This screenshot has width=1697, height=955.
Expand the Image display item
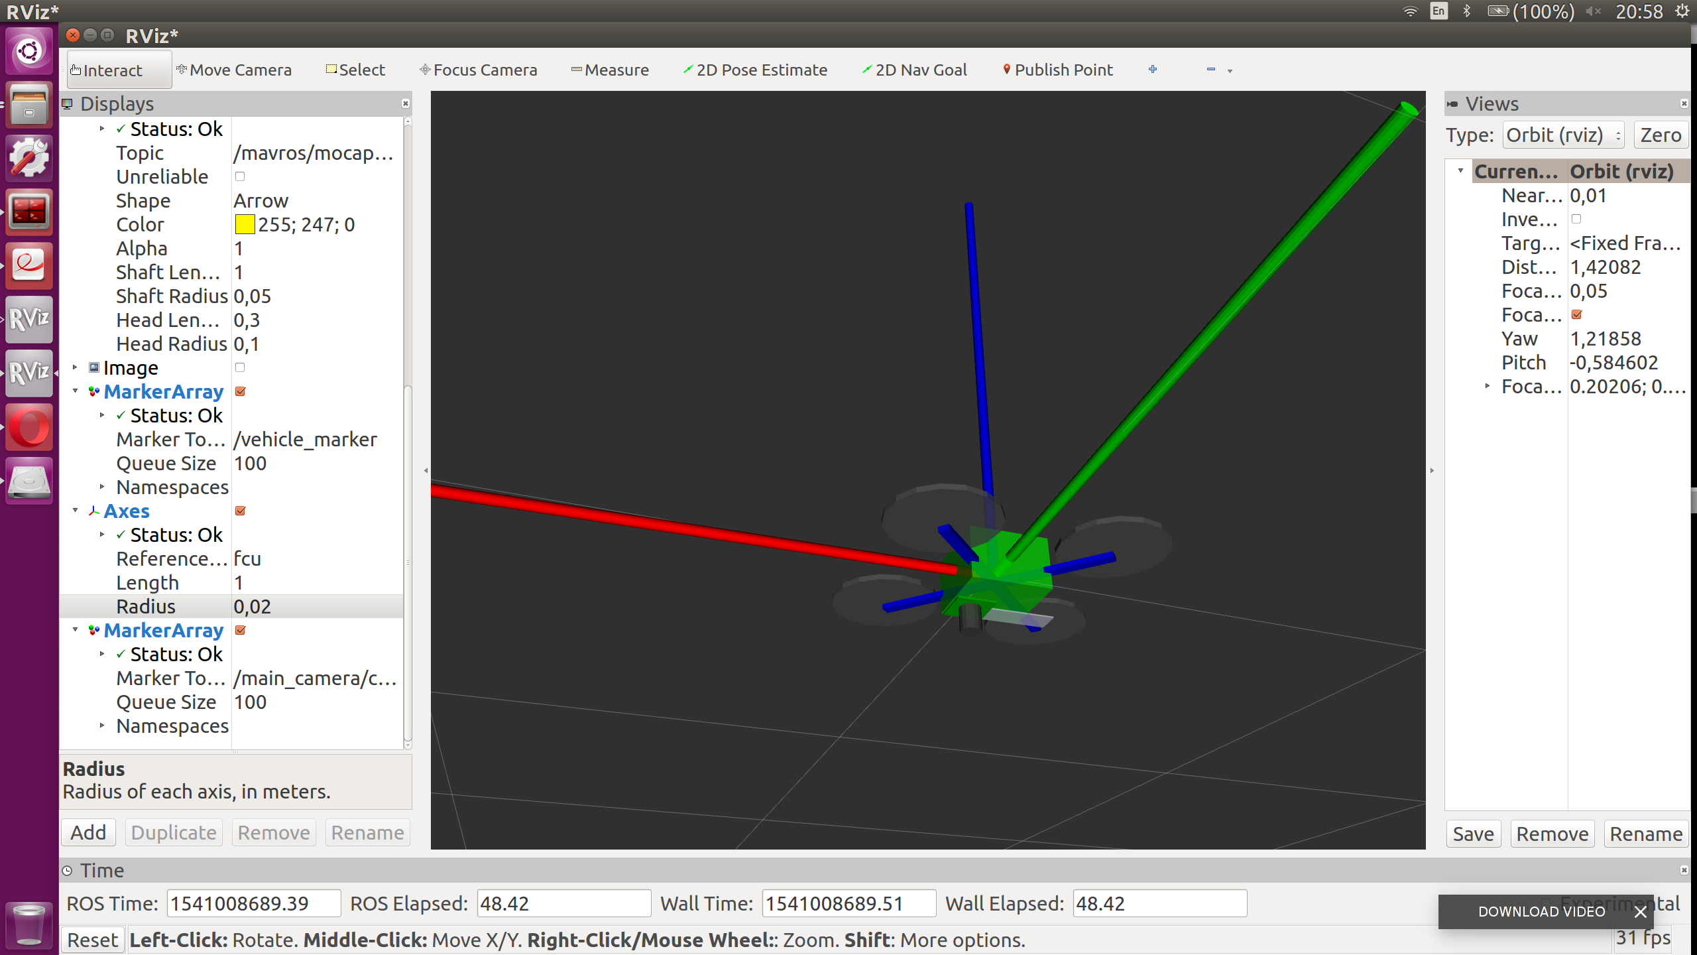(x=75, y=367)
